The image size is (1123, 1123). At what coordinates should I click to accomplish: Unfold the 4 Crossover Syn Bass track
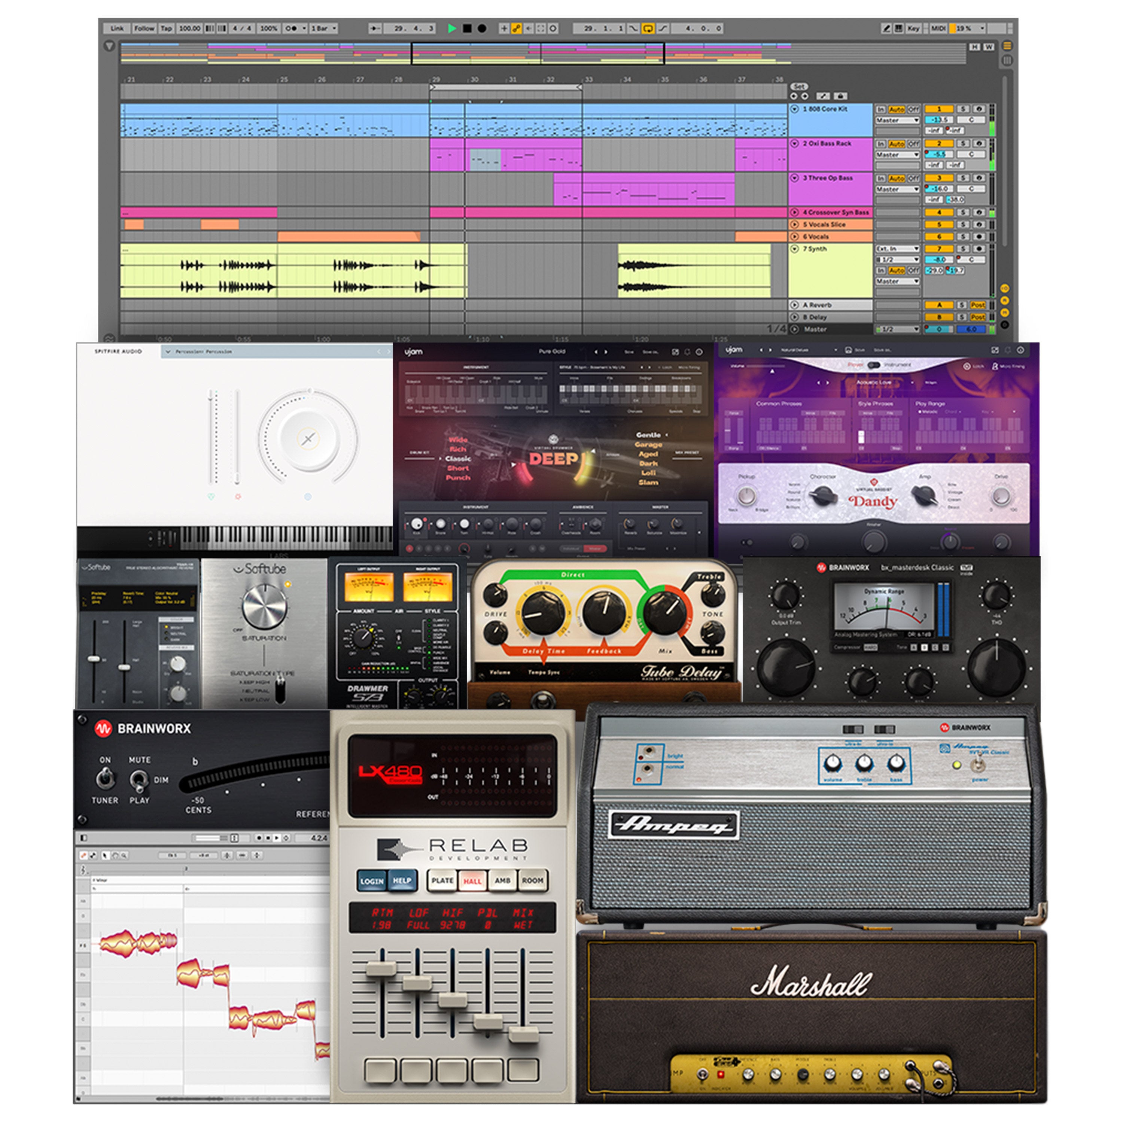[795, 212]
